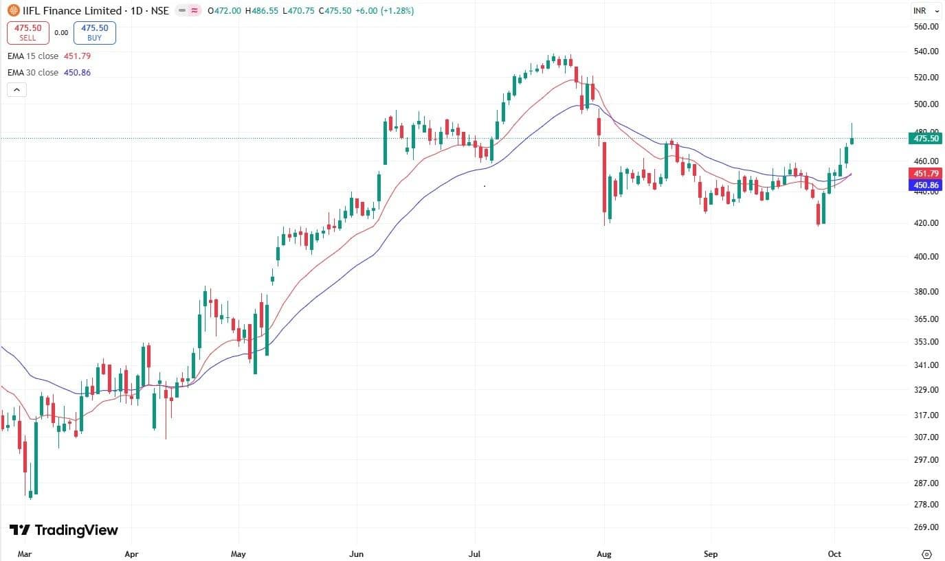This screenshot has height=561, width=945.
Task: Click the Oct marker on the time axis
Action: pyautogui.click(x=834, y=553)
